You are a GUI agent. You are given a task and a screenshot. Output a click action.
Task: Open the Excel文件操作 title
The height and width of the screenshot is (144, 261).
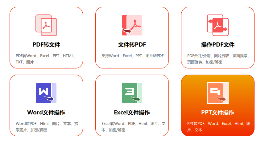132,113
